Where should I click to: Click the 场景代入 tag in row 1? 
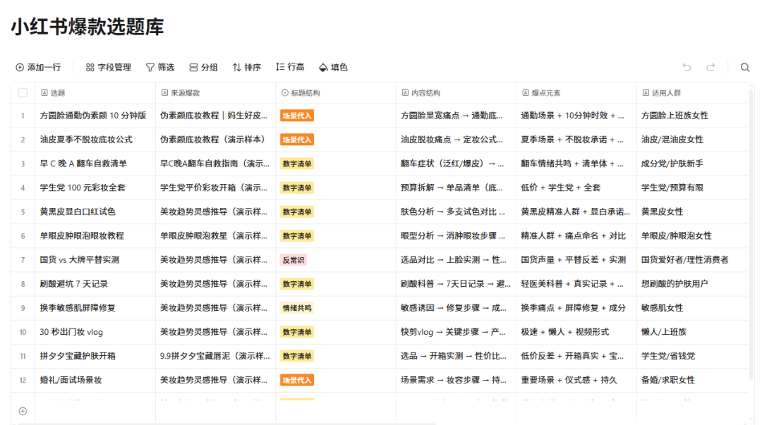(x=297, y=116)
